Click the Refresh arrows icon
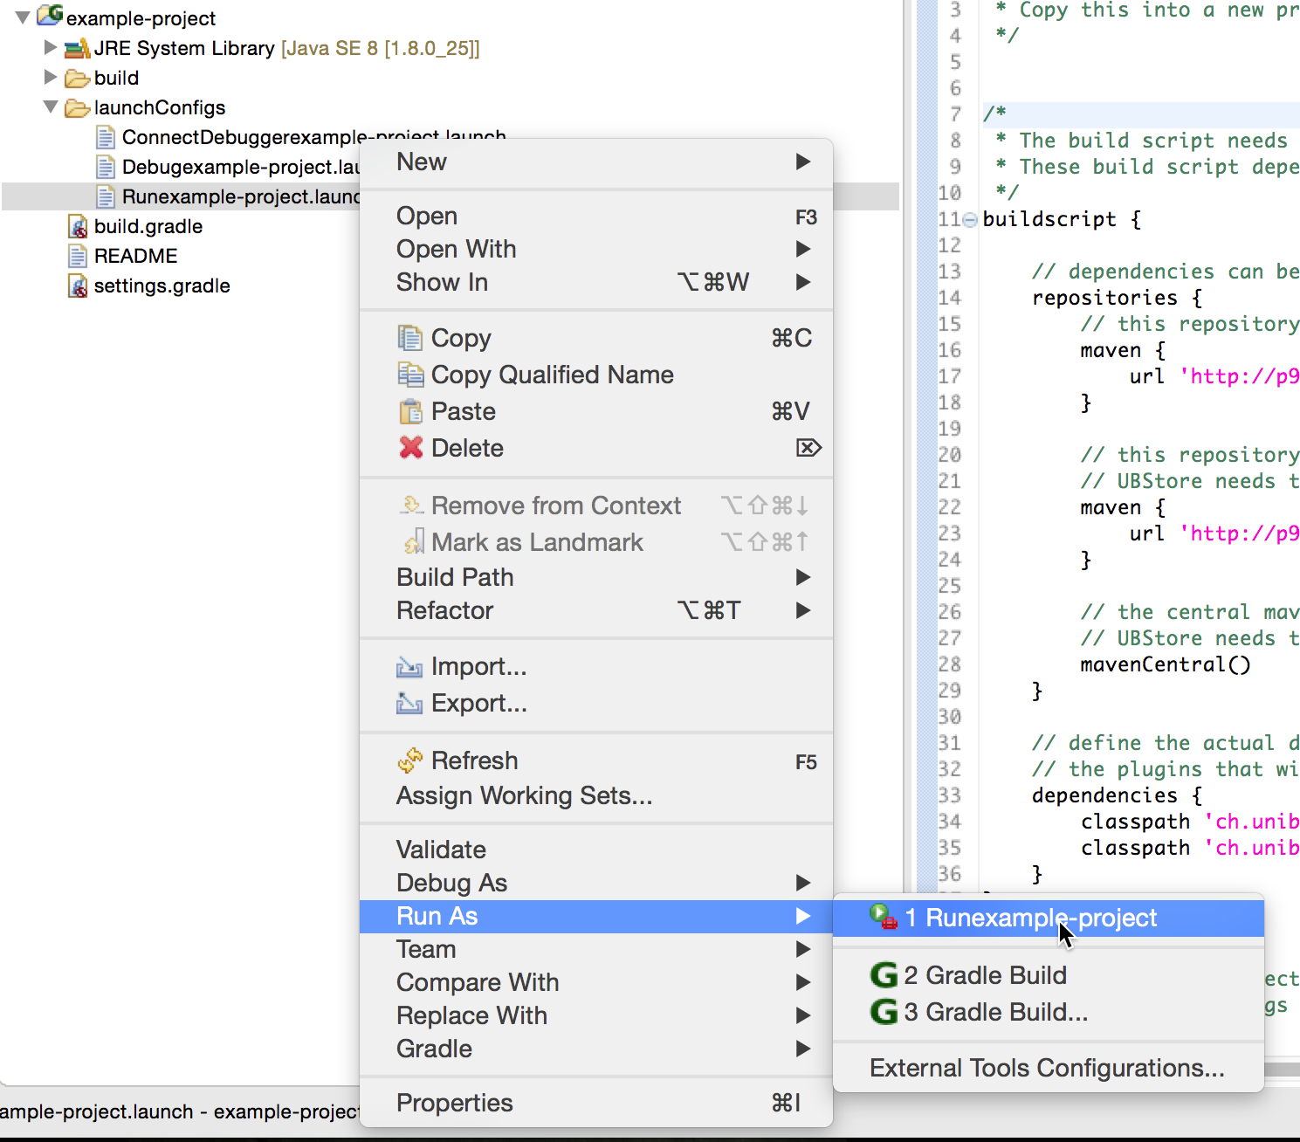 (x=409, y=760)
